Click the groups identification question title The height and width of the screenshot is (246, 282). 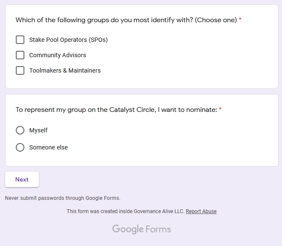[x=126, y=20]
